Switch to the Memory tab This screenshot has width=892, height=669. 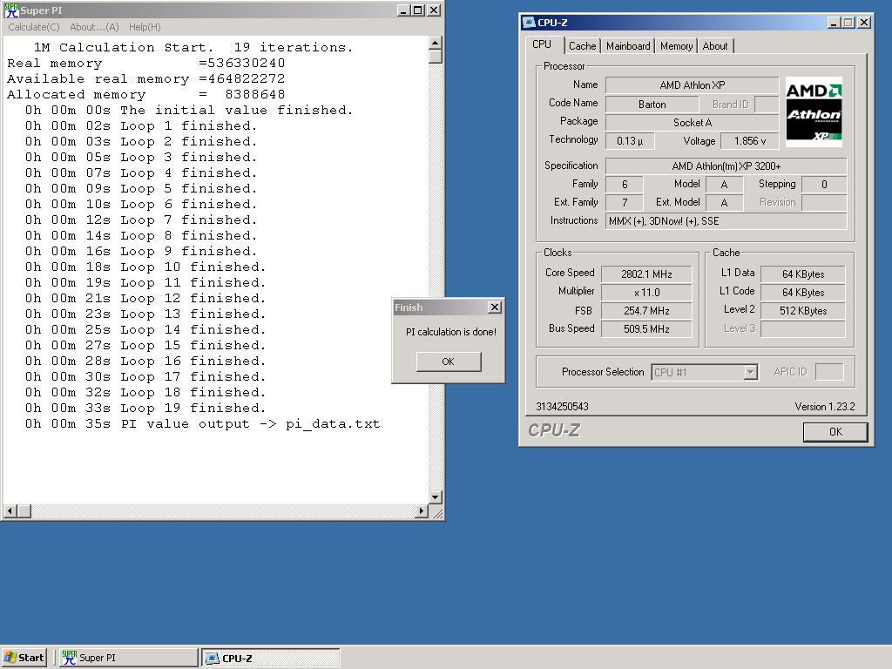pos(676,46)
